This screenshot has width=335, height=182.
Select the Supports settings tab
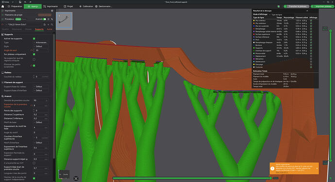coord(39,29)
